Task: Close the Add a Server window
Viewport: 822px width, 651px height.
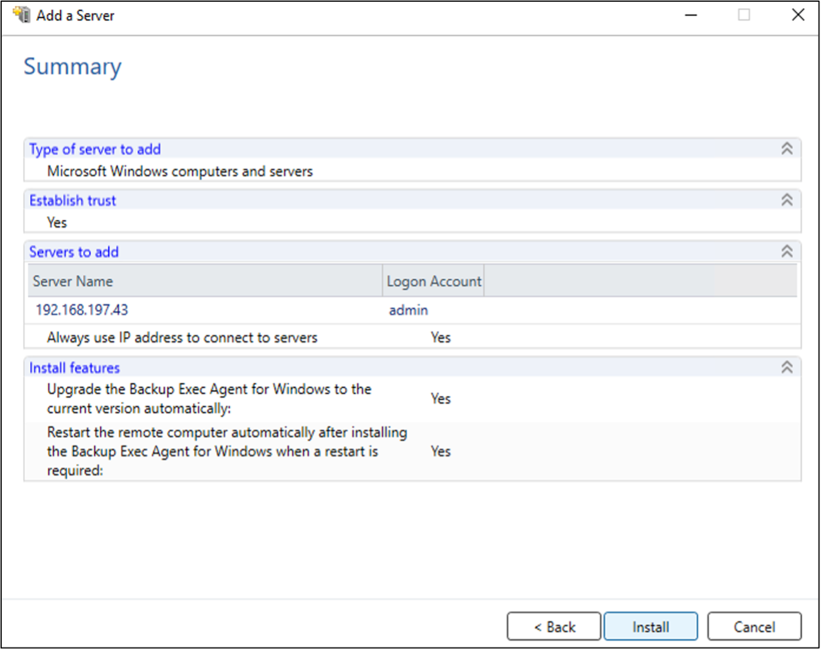Action: tap(798, 15)
